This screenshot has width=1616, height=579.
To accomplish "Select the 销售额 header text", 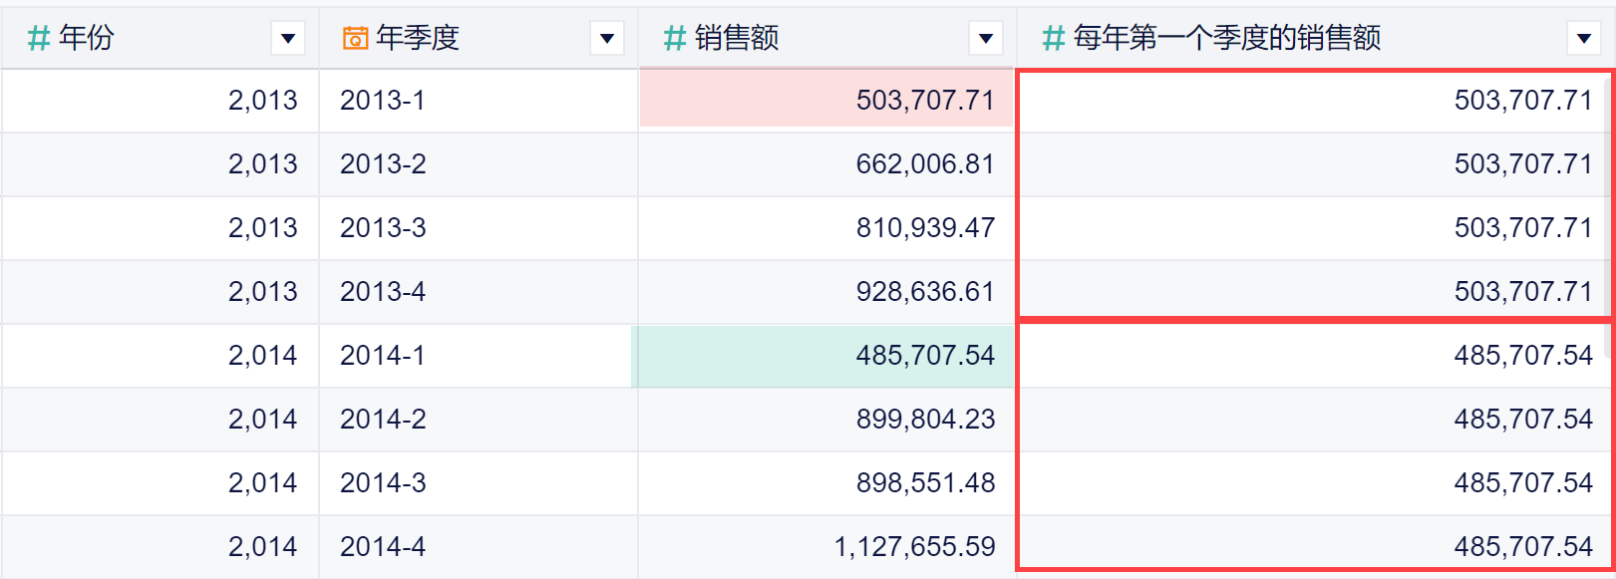I will point(737,39).
